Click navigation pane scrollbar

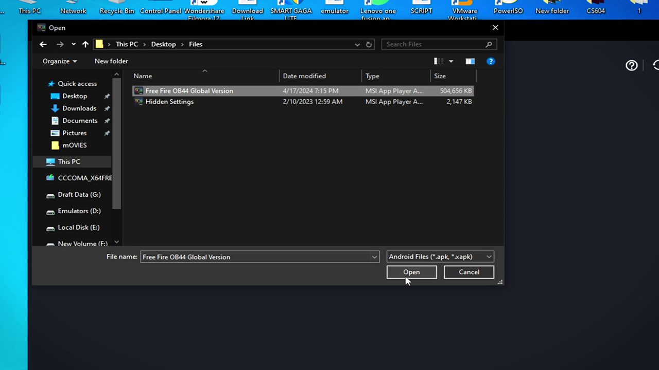pyautogui.click(x=117, y=144)
